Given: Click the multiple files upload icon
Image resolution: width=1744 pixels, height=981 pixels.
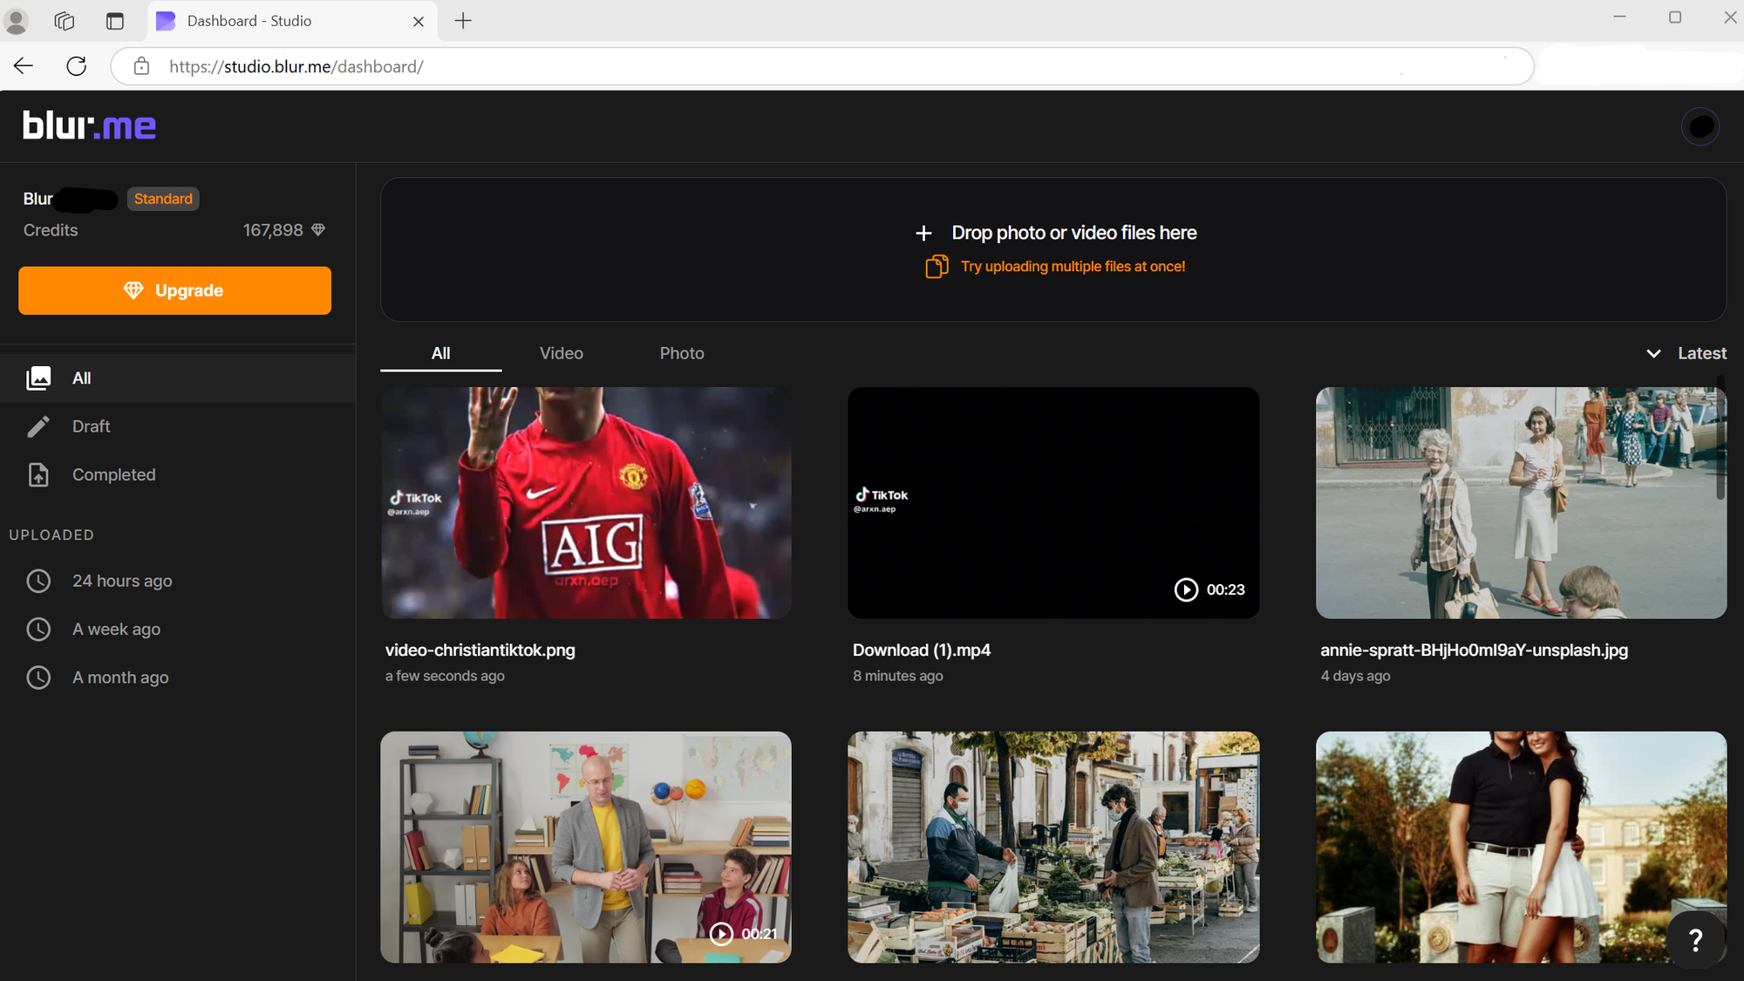Looking at the screenshot, I should [936, 266].
